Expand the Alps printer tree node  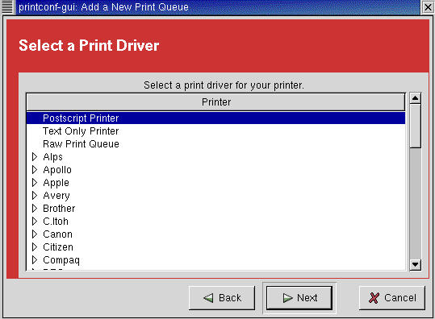click(x=35, y=157)
